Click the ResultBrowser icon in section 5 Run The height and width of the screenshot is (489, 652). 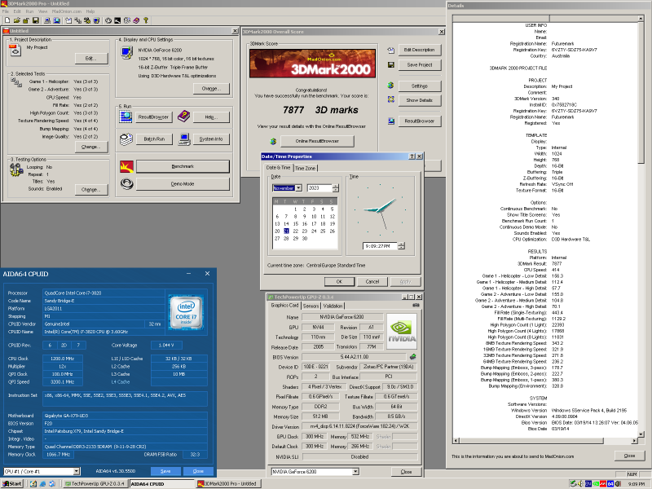coord(126,117)
